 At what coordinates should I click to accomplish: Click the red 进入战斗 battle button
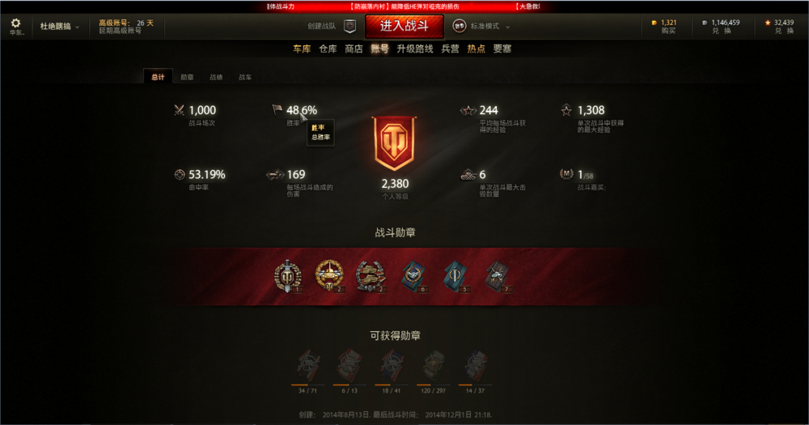[404, 27]
